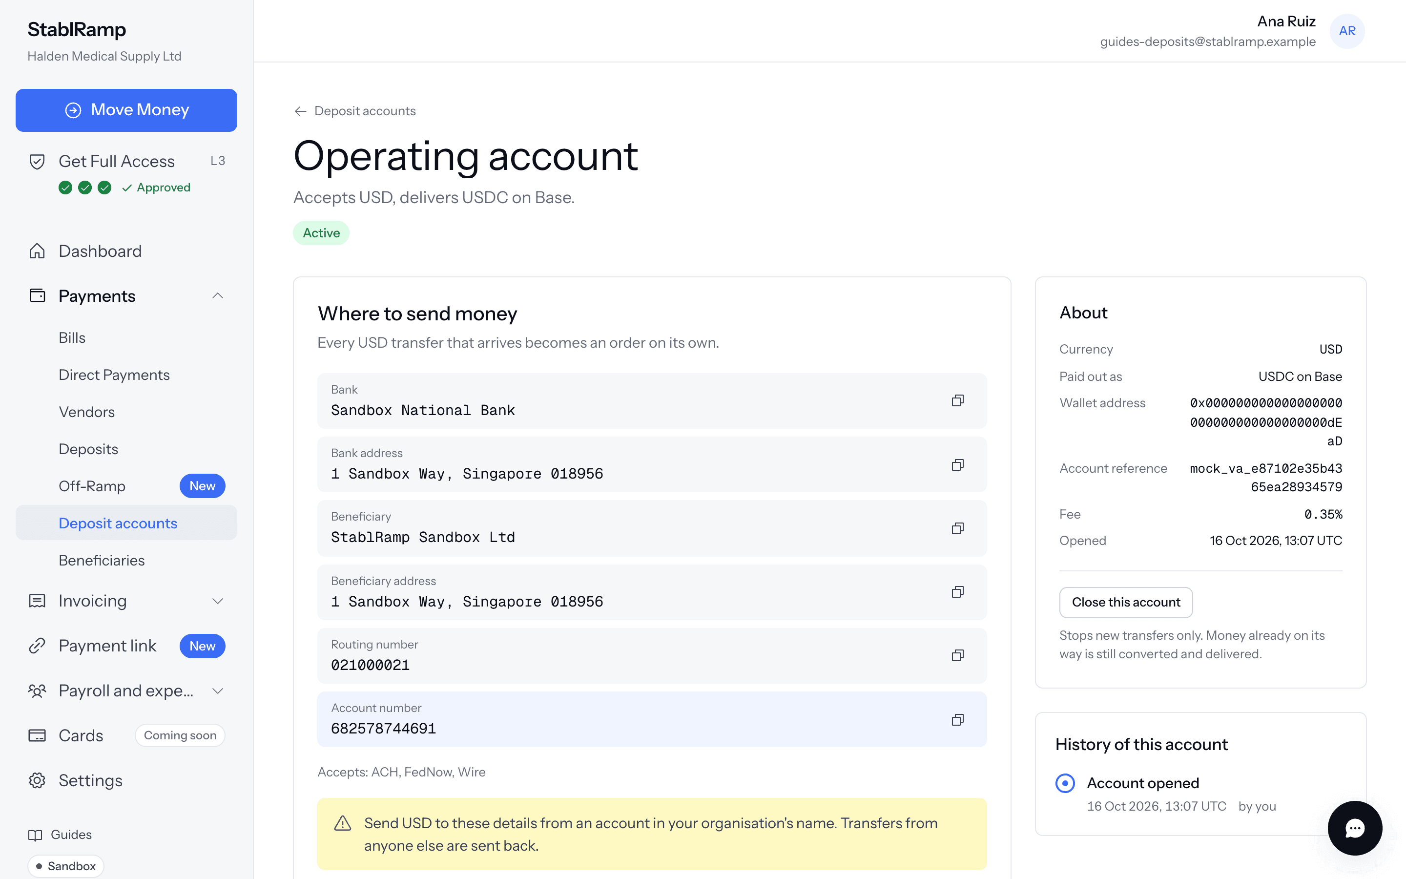Click the AR user avatar
This screenshot has height=879, width=1406.
(x=1347, y=31)
